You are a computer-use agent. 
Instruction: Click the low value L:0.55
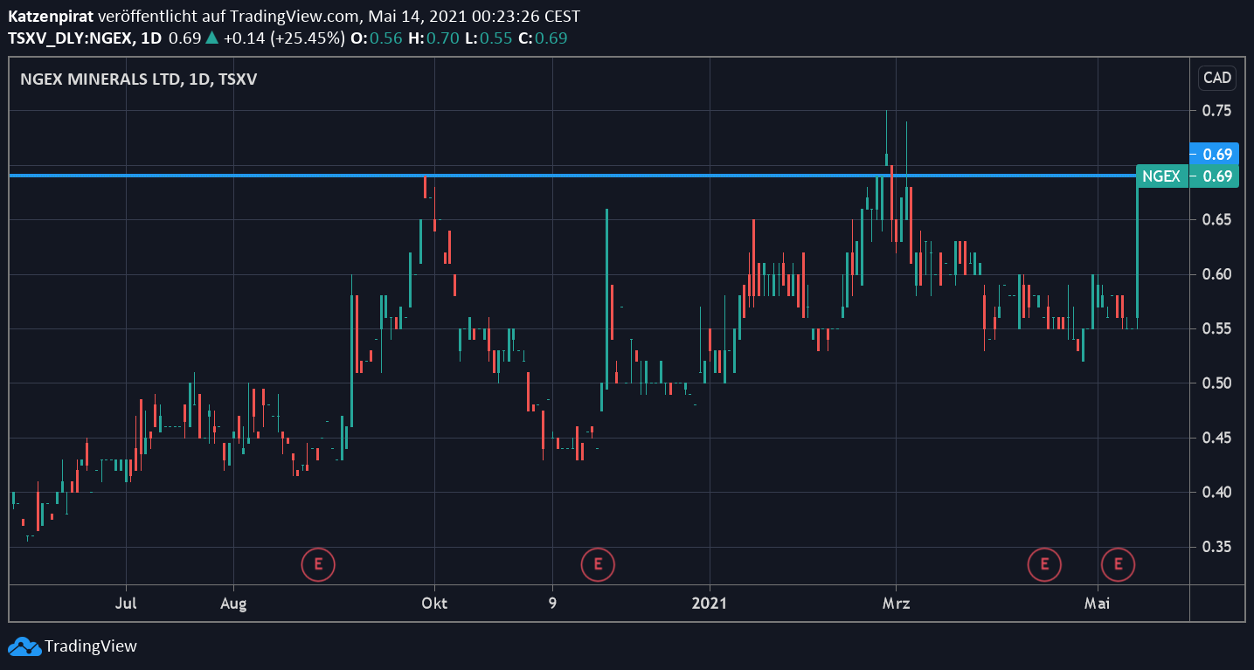[x=487, y=38]
